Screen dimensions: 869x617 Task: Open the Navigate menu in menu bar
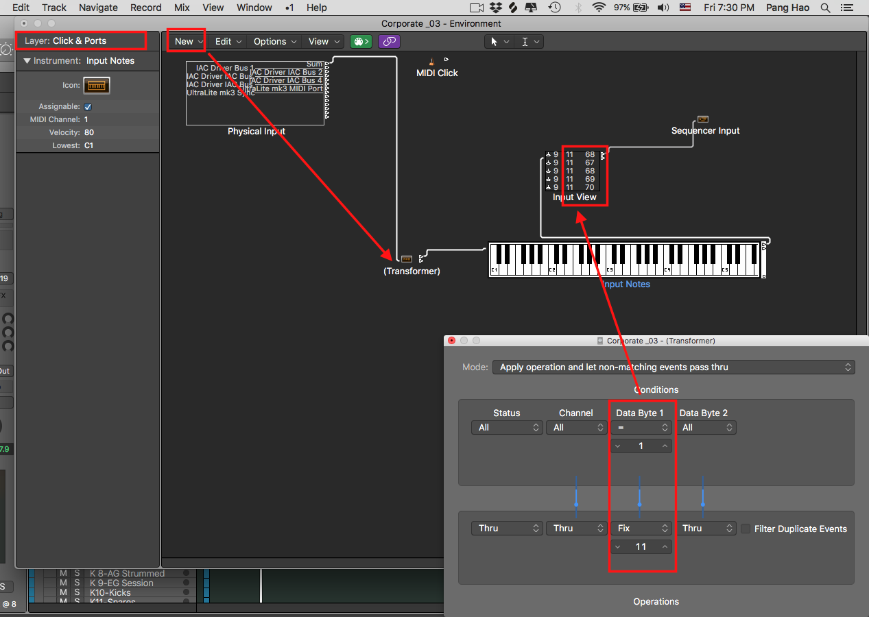[98, 8]
